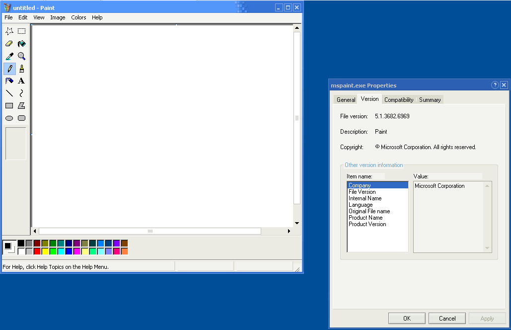Pick the Rectangle shape tool

(9, 106)
